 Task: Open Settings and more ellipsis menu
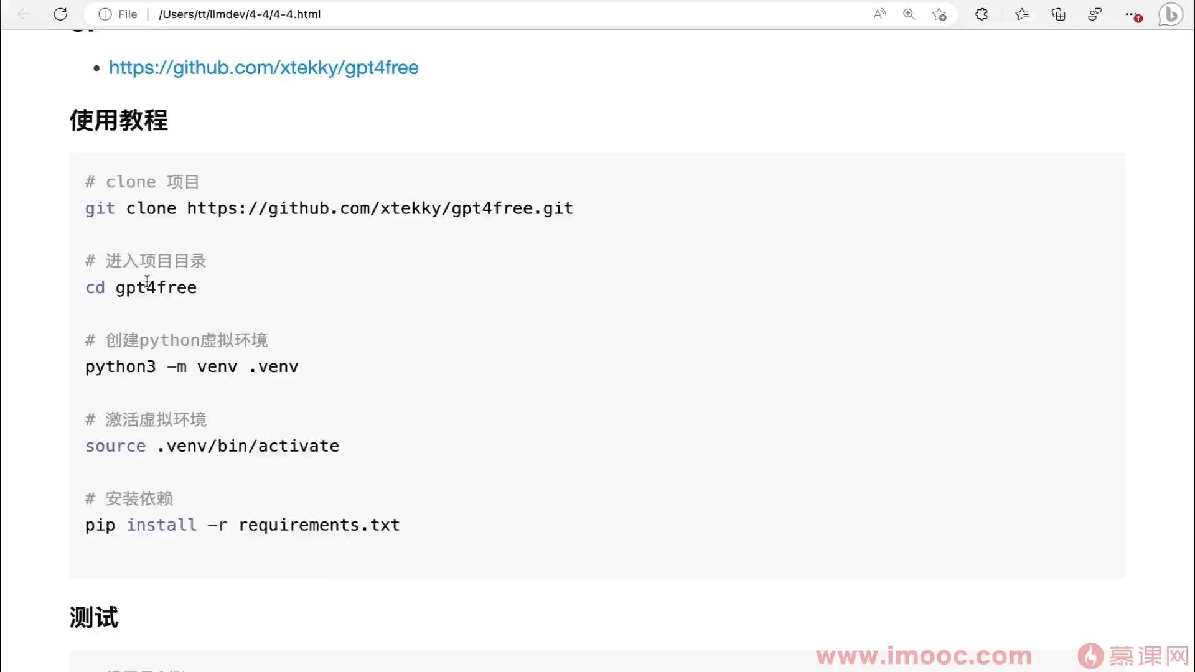[x=1132, y=14]
